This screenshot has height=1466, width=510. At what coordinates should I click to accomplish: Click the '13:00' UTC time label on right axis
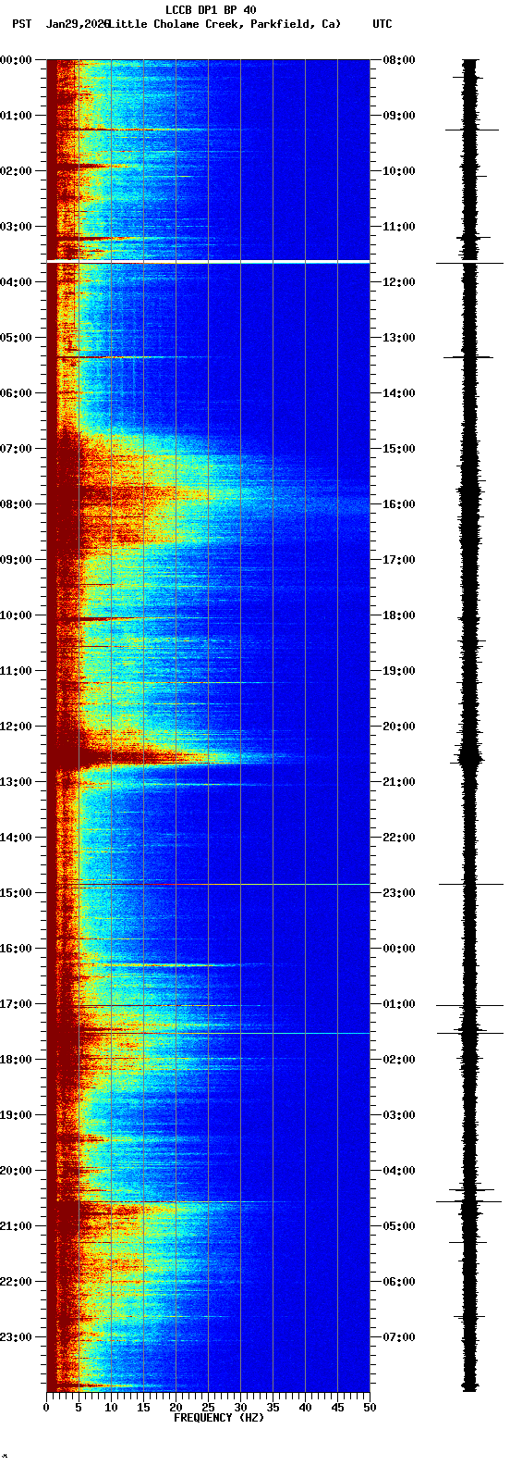tap(399, 338)
